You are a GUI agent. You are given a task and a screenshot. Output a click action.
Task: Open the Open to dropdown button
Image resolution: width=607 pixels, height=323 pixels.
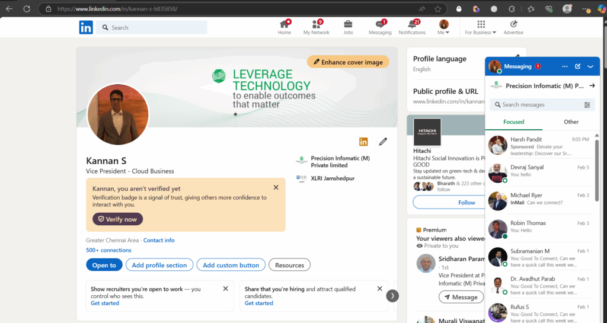click(x=104, y=265)
